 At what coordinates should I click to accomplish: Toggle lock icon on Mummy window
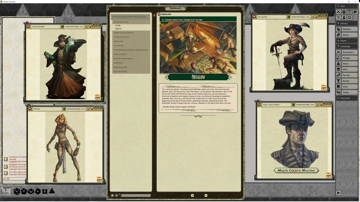click(92, 109)
